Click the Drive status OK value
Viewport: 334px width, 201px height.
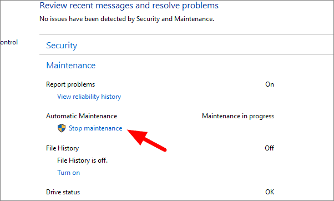point(270,192)
